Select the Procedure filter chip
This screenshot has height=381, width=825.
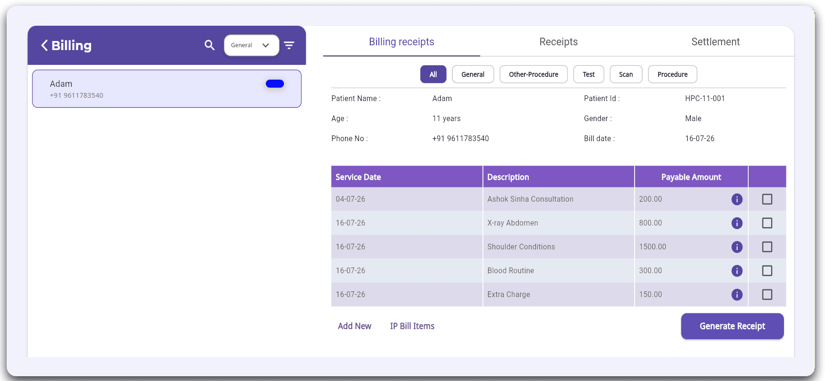click(x=672, y=74)
